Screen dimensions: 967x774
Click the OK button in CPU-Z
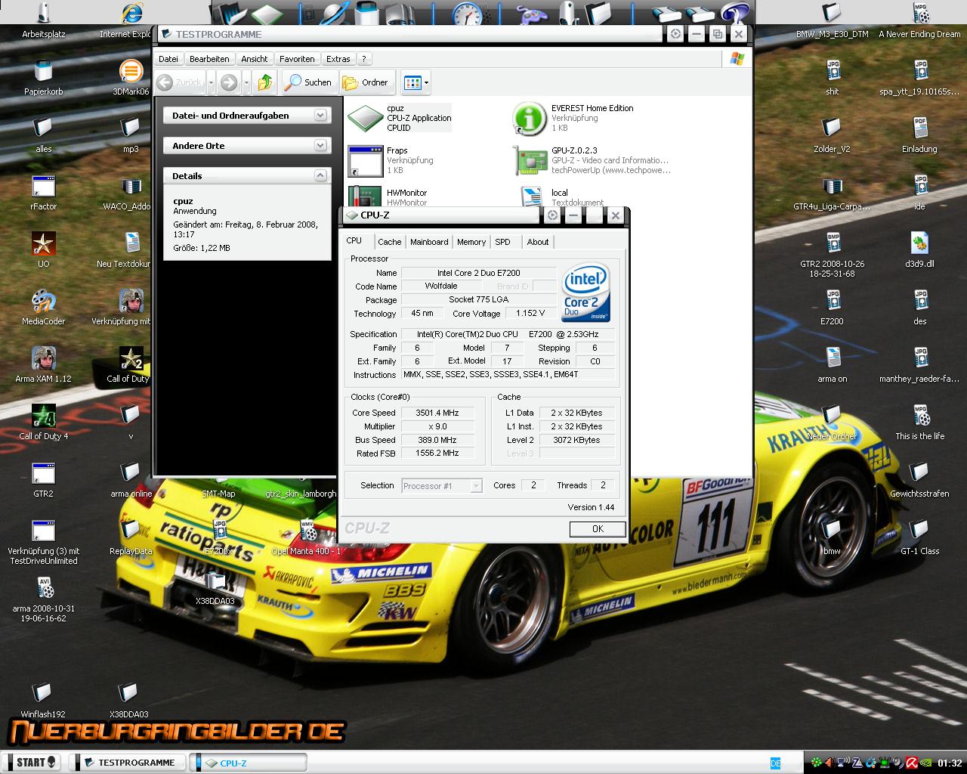click(598, 529)
